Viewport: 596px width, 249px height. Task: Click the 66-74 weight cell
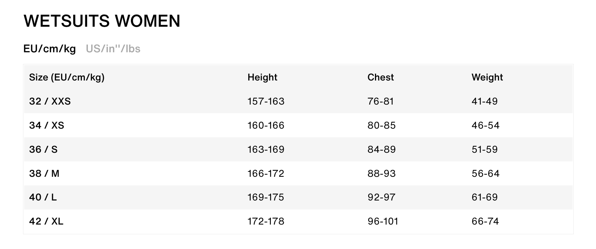coord(485,221)
